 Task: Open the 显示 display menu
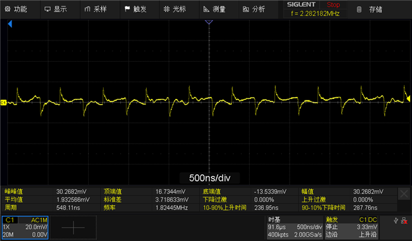[x=55, y=10]
